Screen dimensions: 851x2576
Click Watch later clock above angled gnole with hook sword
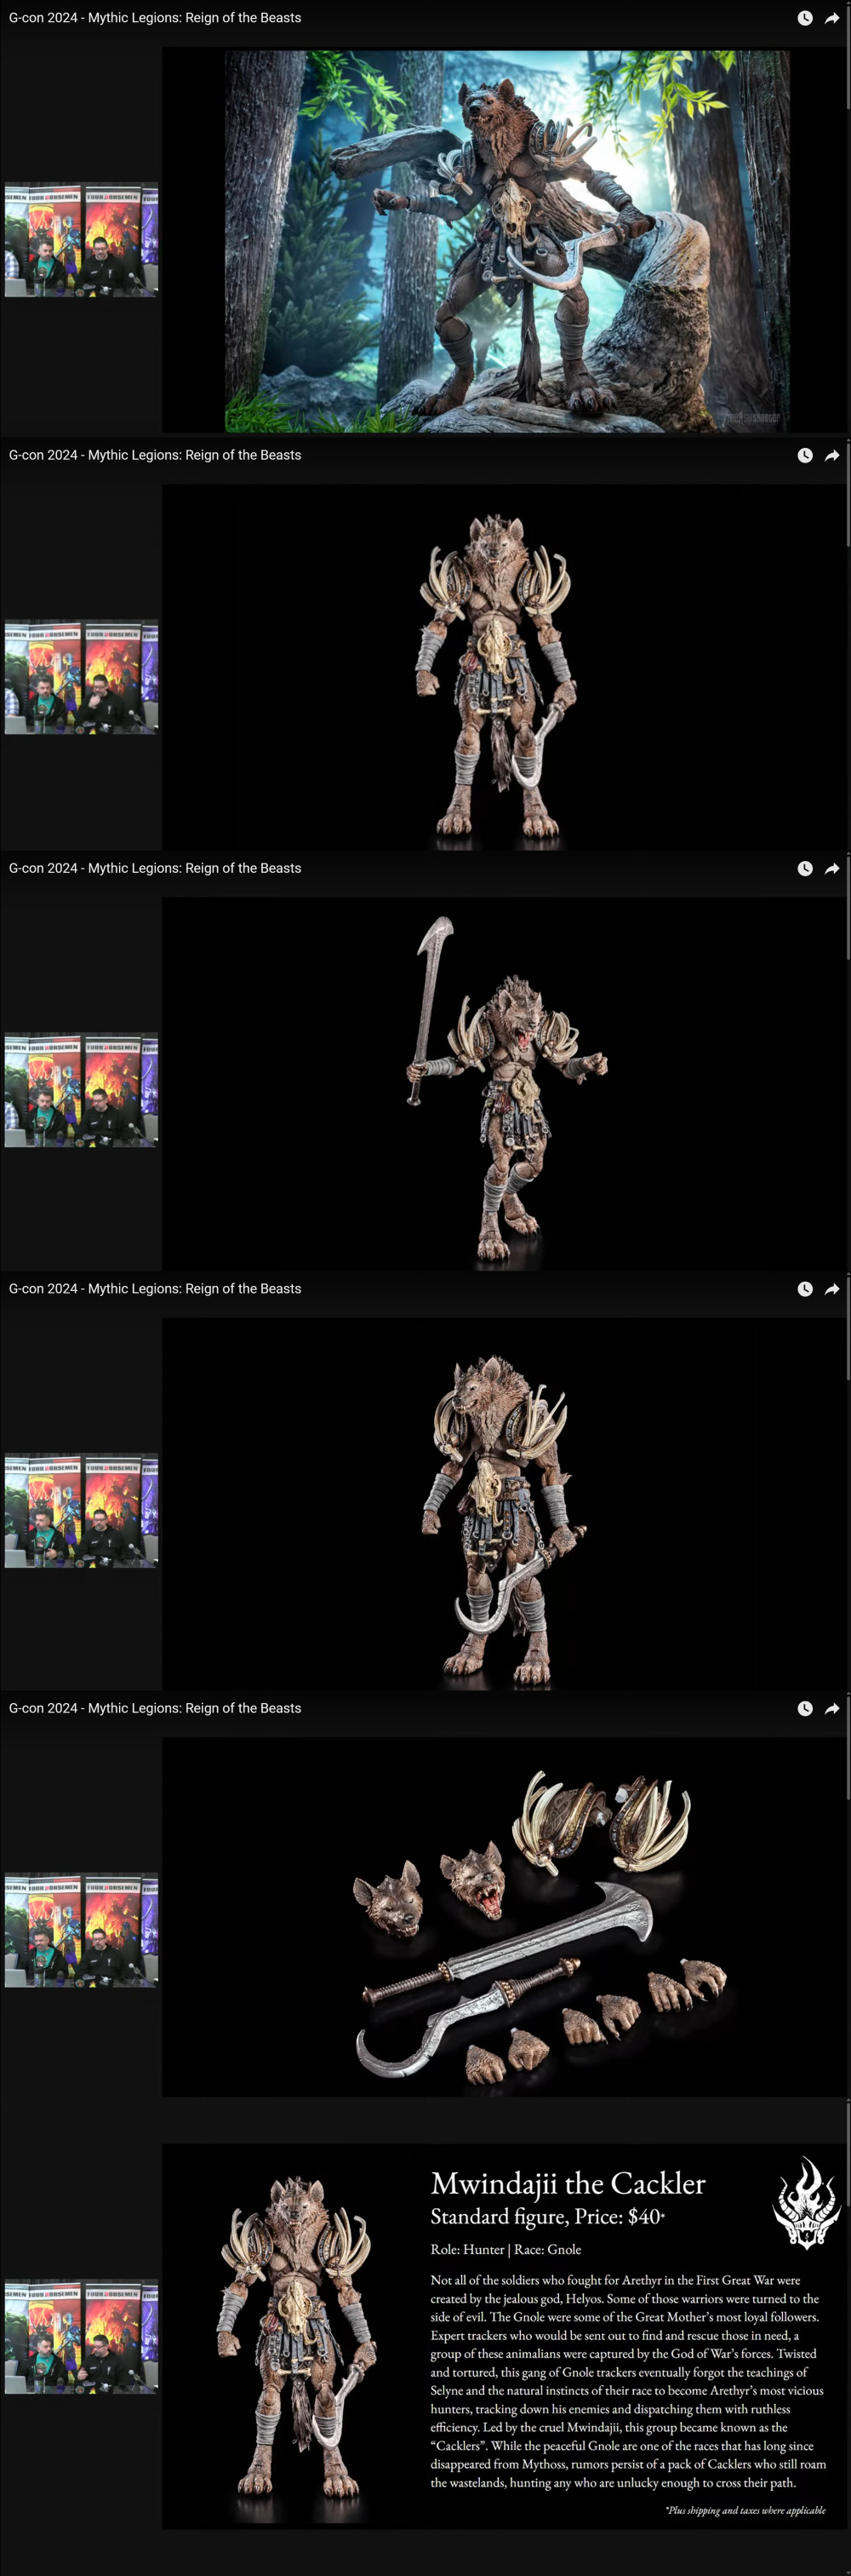[804, 1289]
